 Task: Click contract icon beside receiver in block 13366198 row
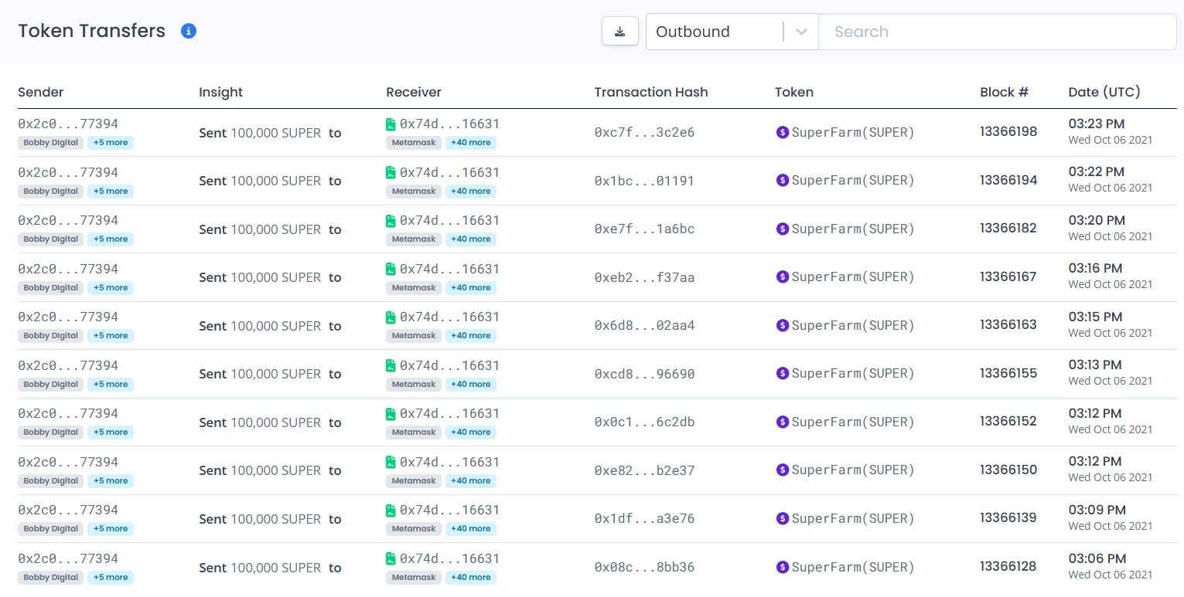391,124
